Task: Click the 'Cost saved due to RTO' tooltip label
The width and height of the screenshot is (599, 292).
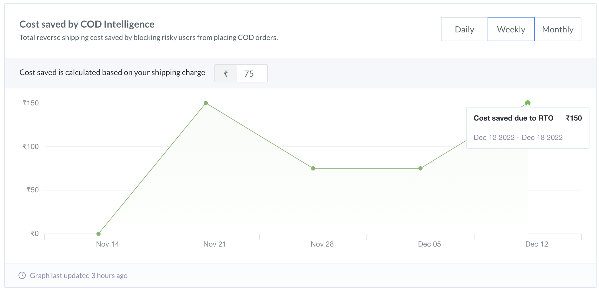Action: pos(513,118)
